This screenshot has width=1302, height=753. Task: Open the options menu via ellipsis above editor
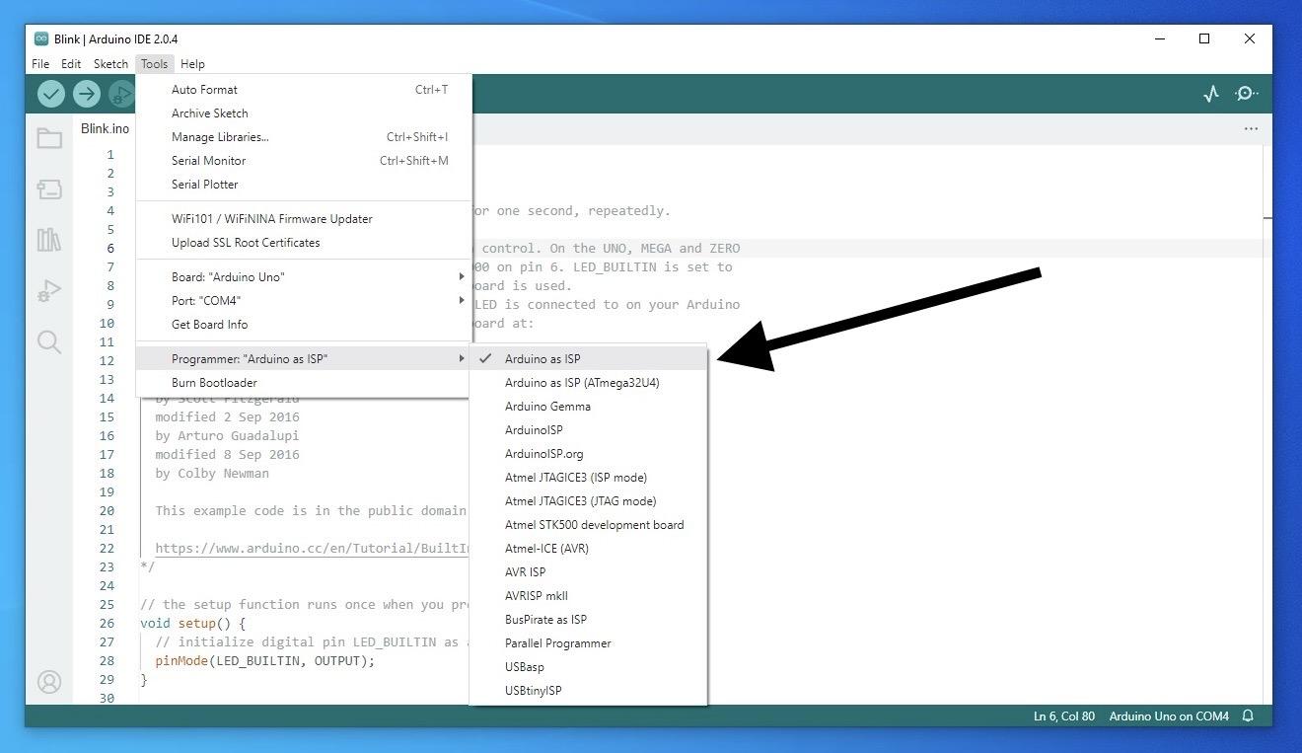tap(1251, 128)
